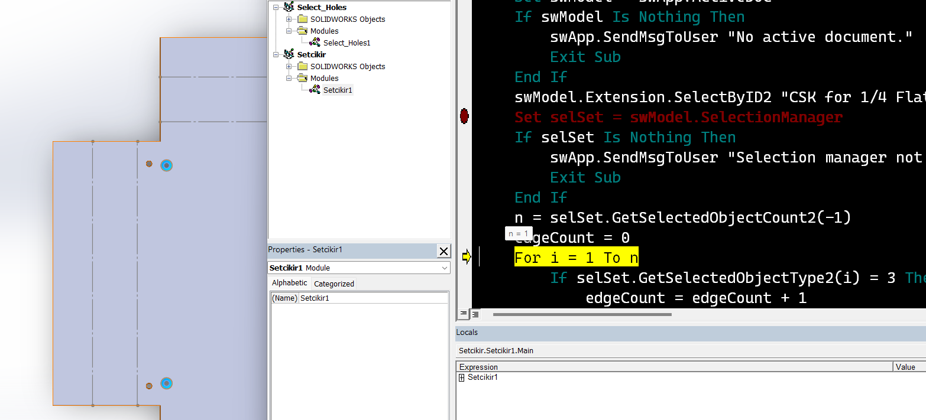
Task: Expand Setcikir1 in the Locals window
Action: coord(462,377)
